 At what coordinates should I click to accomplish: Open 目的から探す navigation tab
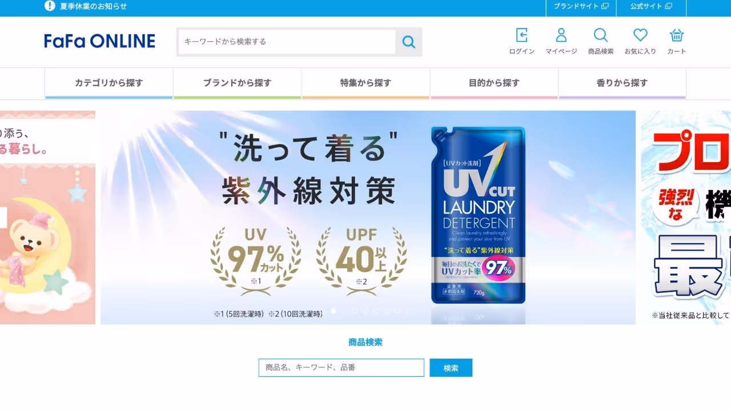(494, 83)
